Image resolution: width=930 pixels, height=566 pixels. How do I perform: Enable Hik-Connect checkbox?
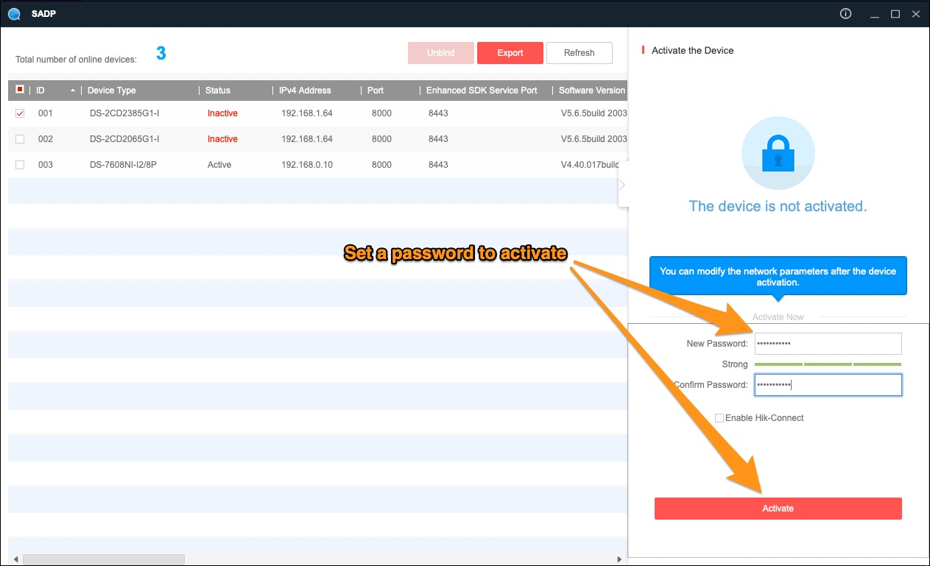719,418
